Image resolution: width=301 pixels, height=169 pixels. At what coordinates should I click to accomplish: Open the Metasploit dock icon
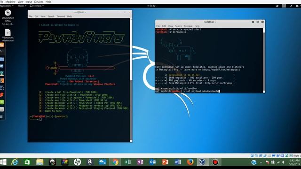click(x=2, y=66)
